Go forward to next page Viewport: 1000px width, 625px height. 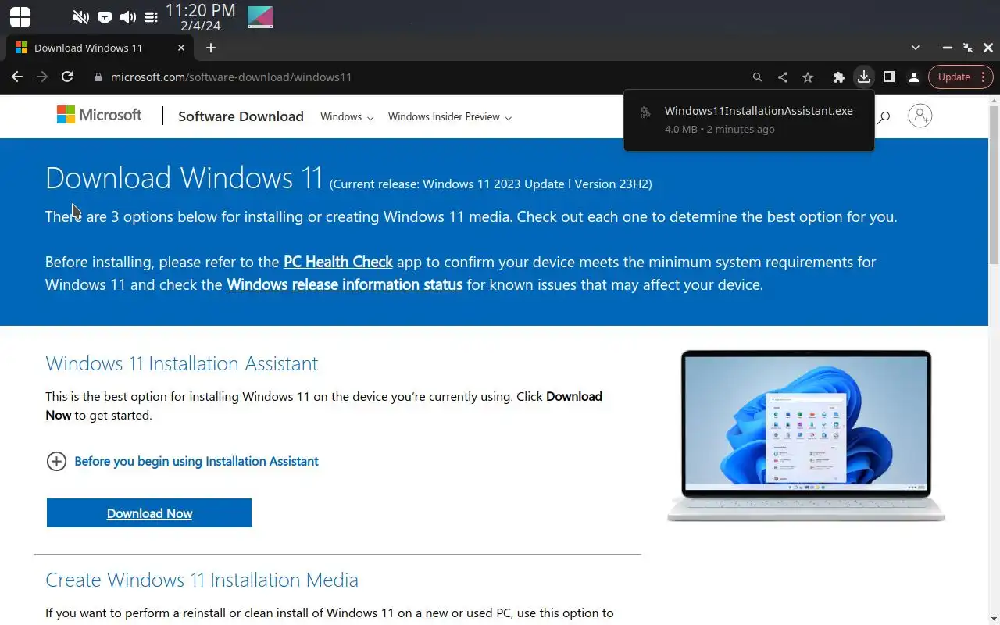pyautogui.click(x=42, y=77)
